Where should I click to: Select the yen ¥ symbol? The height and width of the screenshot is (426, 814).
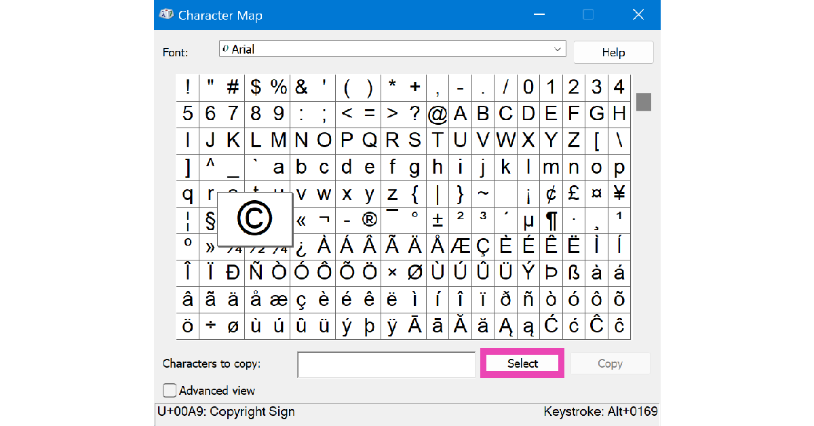point(619,194)
